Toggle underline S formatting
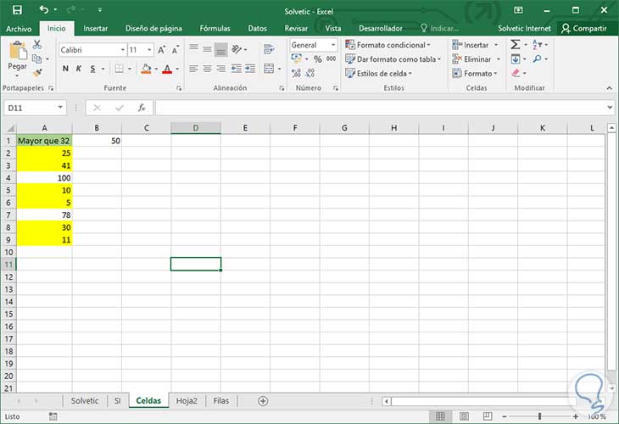The height and width of the screenshot is (424, 619). (92, 69)
